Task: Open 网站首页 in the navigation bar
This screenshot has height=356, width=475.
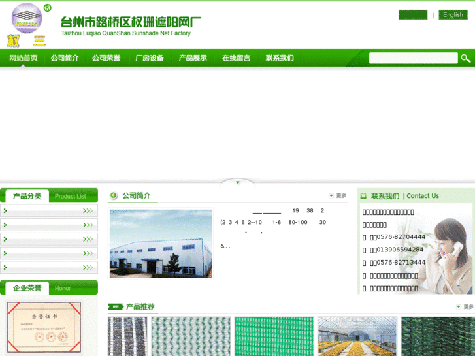Action: coord(24,58)
